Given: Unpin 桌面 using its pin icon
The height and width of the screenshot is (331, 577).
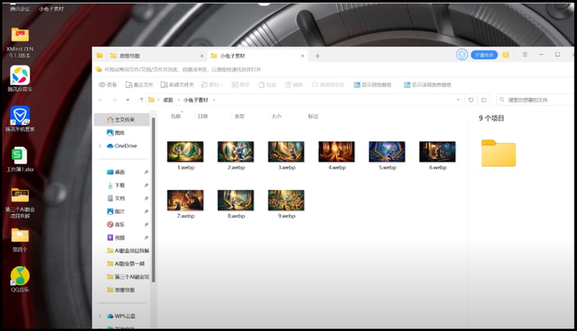Looking at the screenshot, I should (x=146, y=172).
